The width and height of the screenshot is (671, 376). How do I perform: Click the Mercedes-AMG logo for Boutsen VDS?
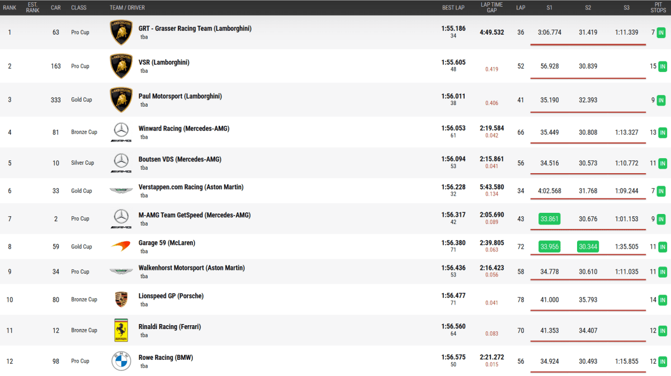pyautogui.click(x=121, y=163)
